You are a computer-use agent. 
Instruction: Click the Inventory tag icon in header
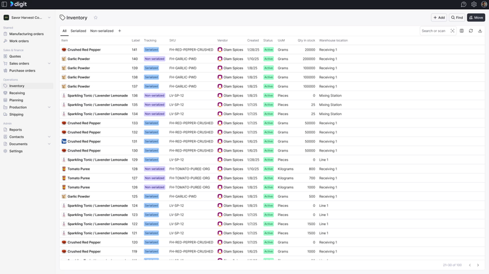[63, 18]
